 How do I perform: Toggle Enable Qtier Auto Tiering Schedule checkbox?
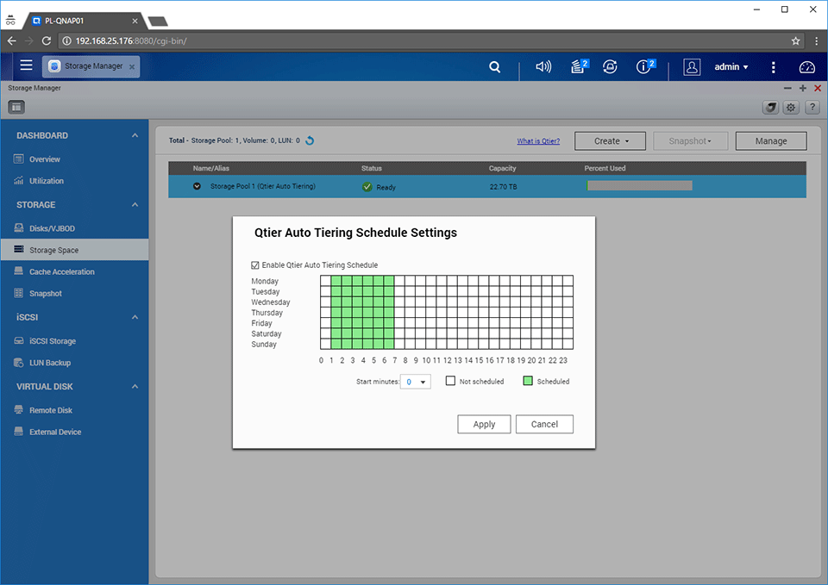255,264
